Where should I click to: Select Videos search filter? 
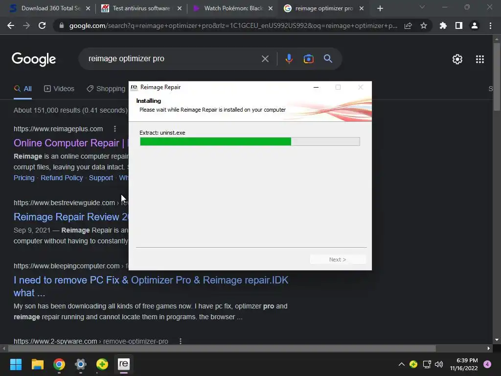click(x=59, y=89)
